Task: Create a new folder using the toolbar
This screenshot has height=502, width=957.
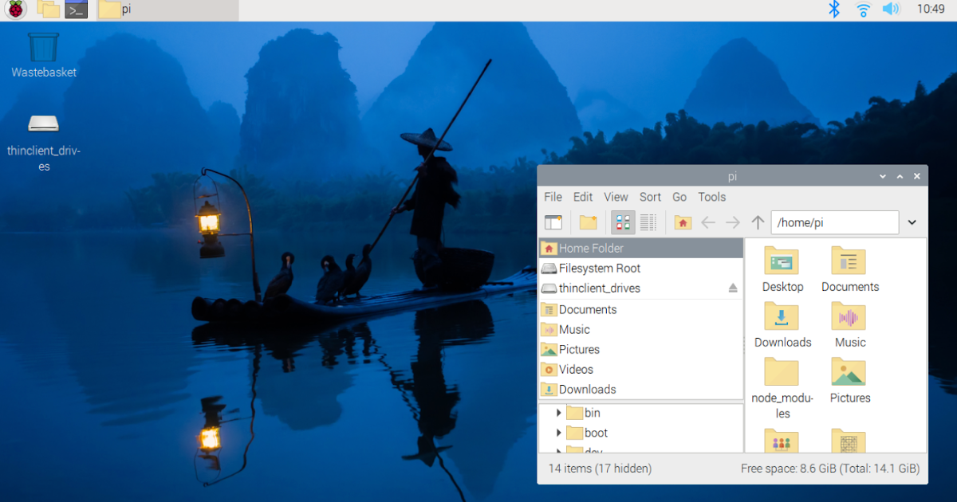Action: click(589, 222)
